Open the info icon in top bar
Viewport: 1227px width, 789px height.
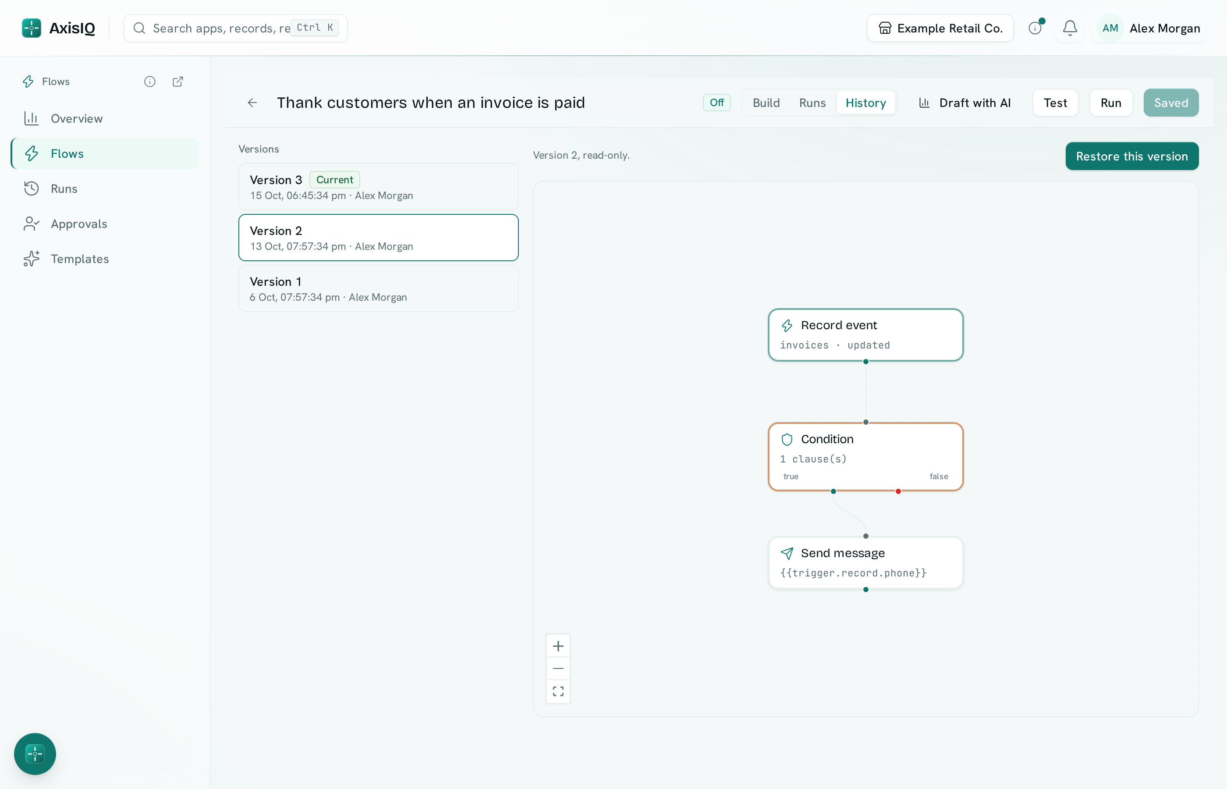pos(1035,28)
